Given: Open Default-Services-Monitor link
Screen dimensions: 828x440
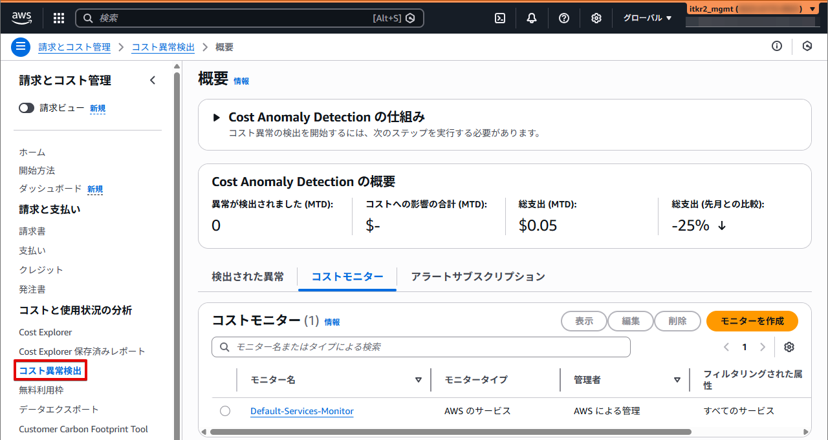Looking at the screenshot, I should pyautogui.click(x=302, y=411).
